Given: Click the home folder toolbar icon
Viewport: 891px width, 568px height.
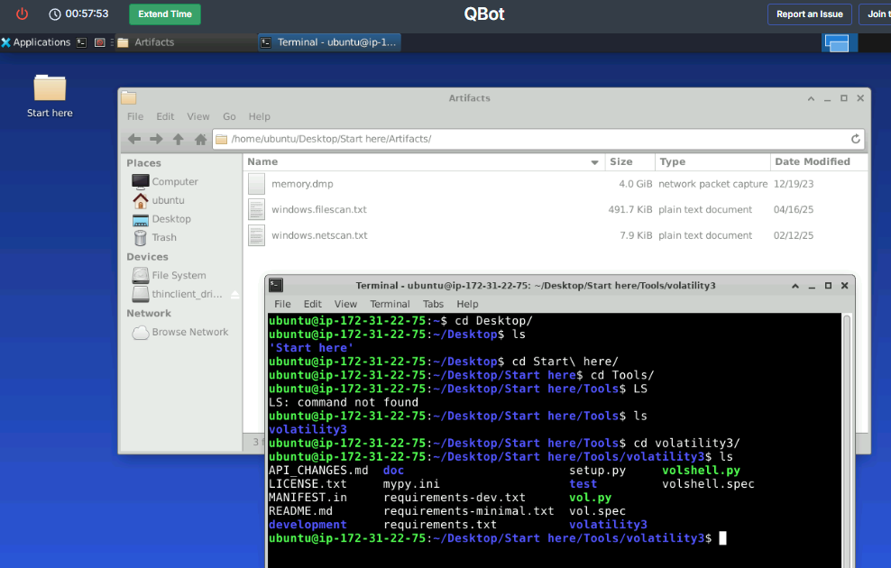Looking at the screenshot, I should click(200, 139).
